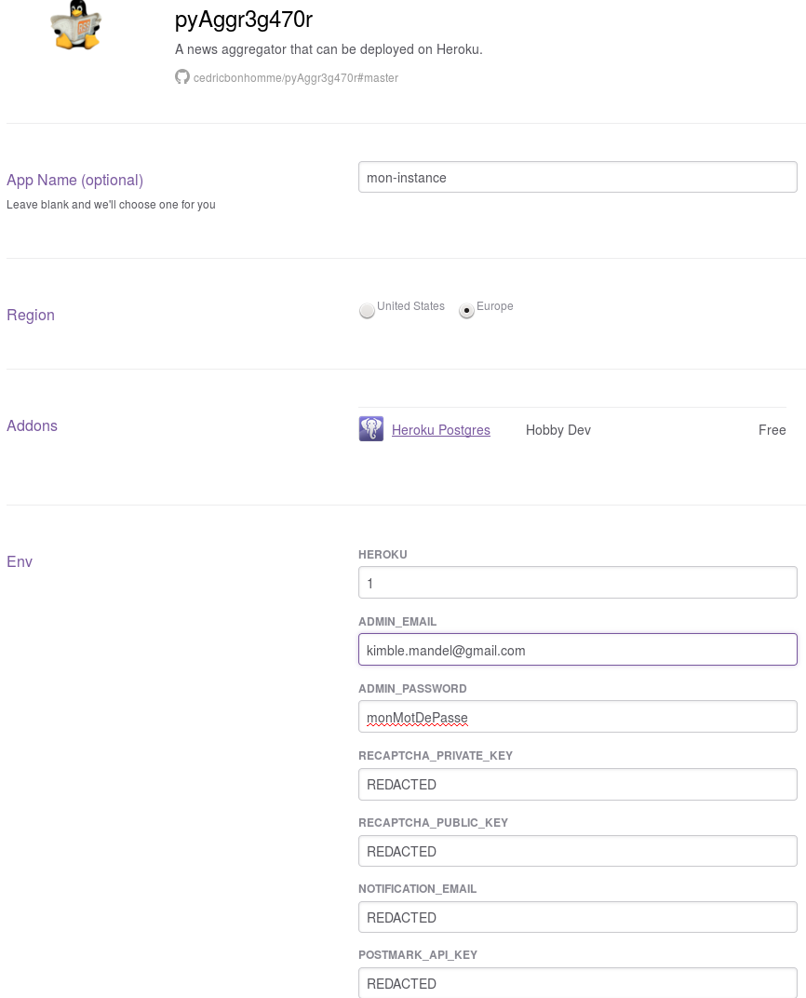Click the ADMIN_PASSWORD field label
Image resolution: width=806 pixels, height=998 pixels.
click(x=412, y=689)
